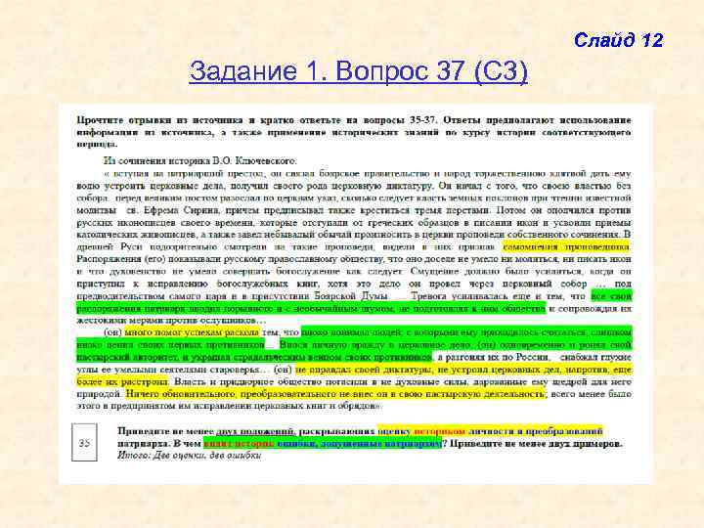Click the highlighted phrase 'оценку историком личности'
704x528 pixels.
pos(445,431)
